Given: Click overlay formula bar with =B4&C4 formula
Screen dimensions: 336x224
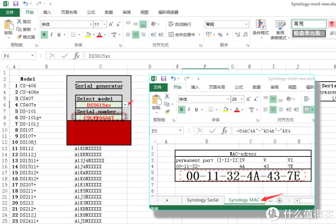Looking at the screenshot, I should pos(273,131).
